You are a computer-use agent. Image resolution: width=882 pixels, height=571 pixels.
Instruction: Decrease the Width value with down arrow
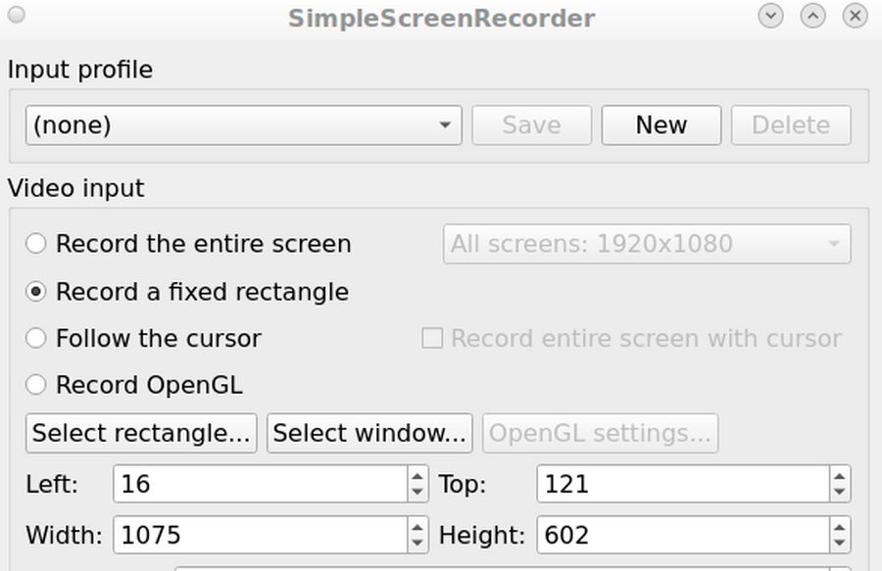pos(418,543)
